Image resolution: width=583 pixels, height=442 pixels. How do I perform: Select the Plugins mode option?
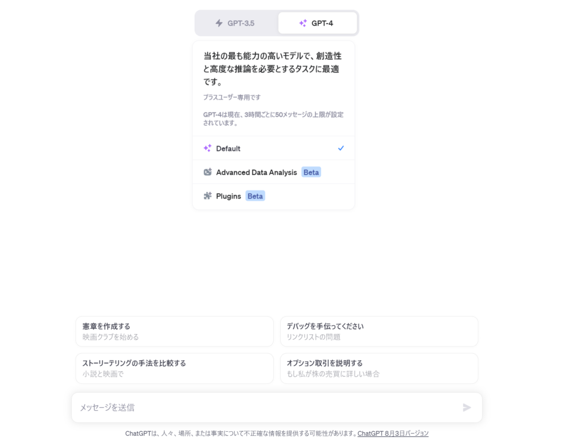(274, 196)
